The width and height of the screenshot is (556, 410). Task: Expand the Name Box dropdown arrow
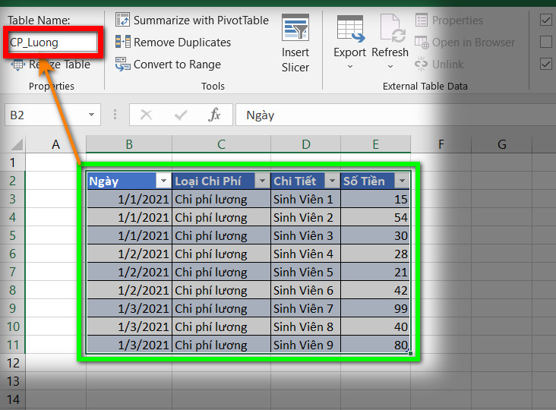coord(91,115)
